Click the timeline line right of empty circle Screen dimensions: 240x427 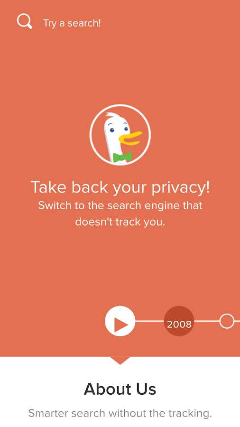click(237, 321)
